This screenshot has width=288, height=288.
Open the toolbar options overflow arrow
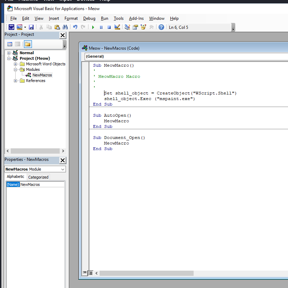233,27
